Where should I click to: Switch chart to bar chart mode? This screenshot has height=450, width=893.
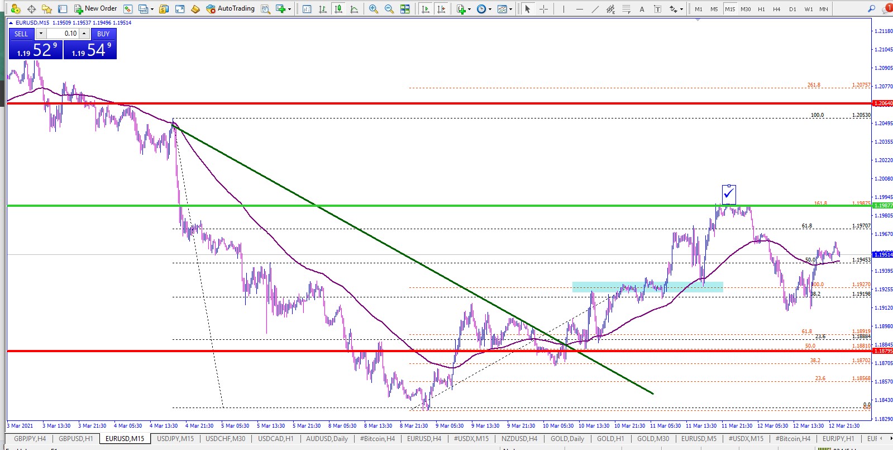coord(322,9)
